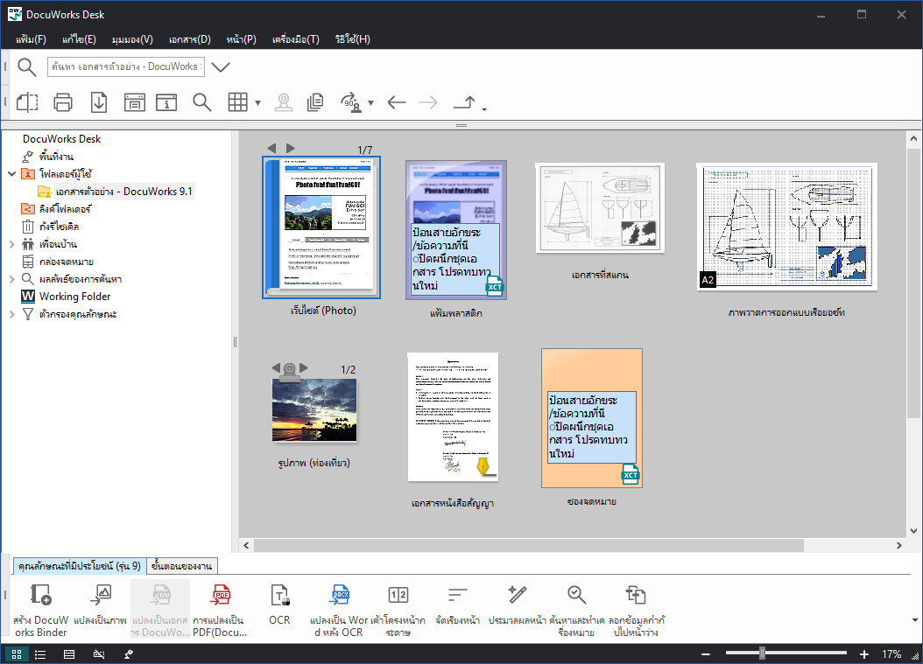Expand the เพื่อนบ้าน tree node

click(x=11, y=244)
